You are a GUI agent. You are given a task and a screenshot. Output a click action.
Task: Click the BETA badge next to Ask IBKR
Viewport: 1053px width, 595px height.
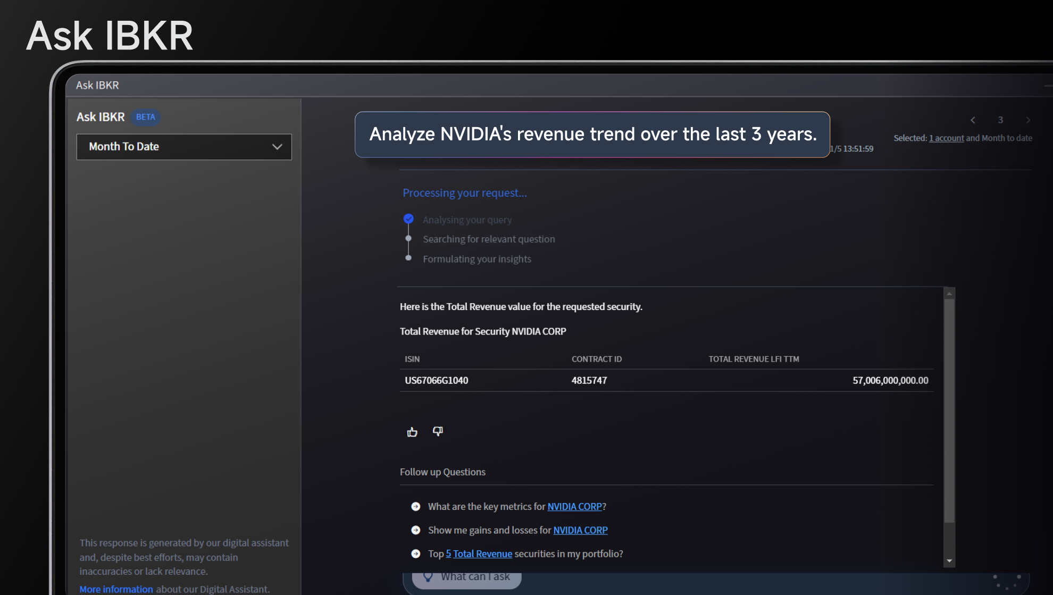click(145, 117)
